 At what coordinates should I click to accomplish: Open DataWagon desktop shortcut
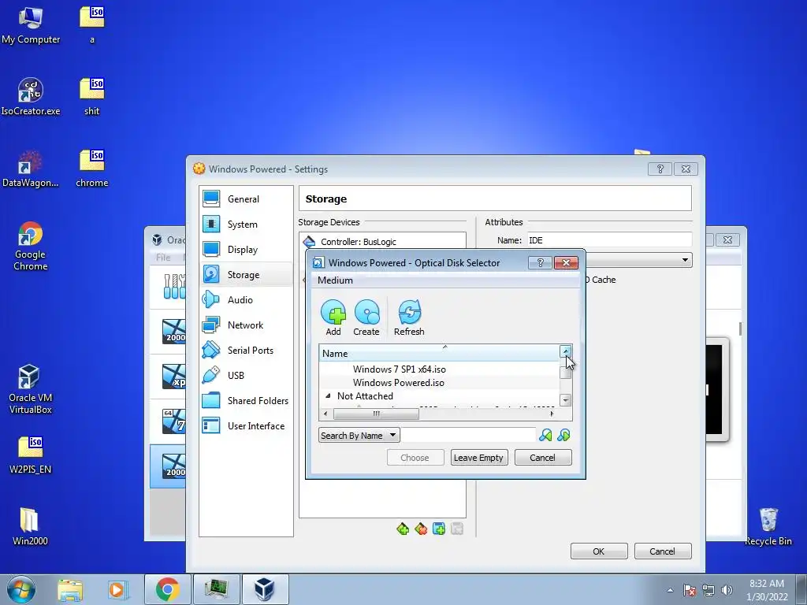pos(31,169)
